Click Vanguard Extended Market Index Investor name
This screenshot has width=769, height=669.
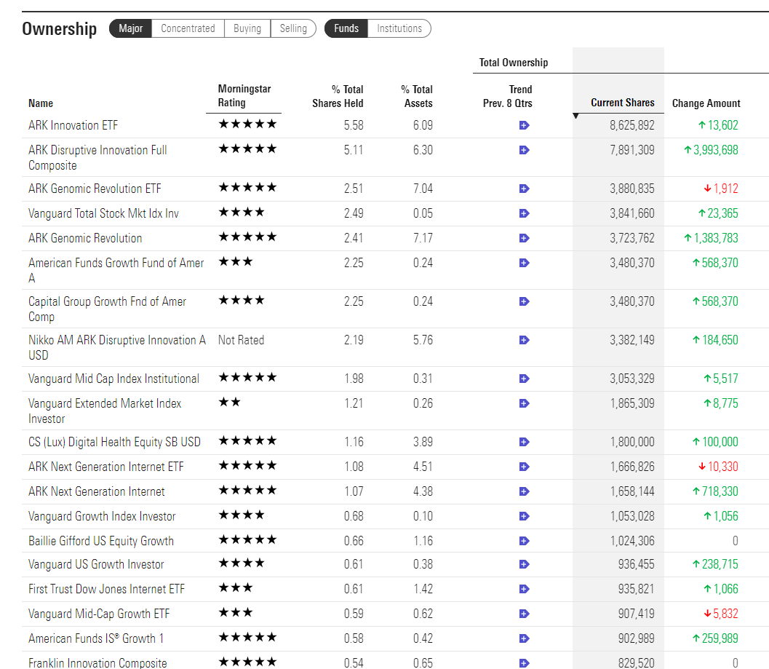105,411
